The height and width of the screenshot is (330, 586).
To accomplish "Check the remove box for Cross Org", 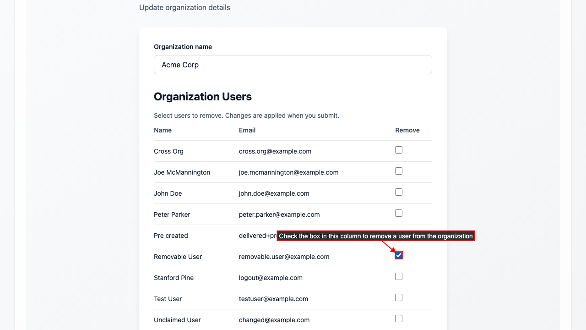I will click(399, 150).
